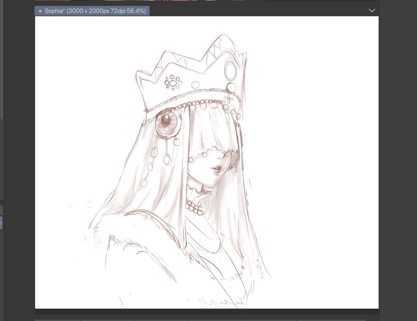The image size is (417, 321).
Task: Expand the small arrow widget on the left edge
Action: tap(1, 209)
